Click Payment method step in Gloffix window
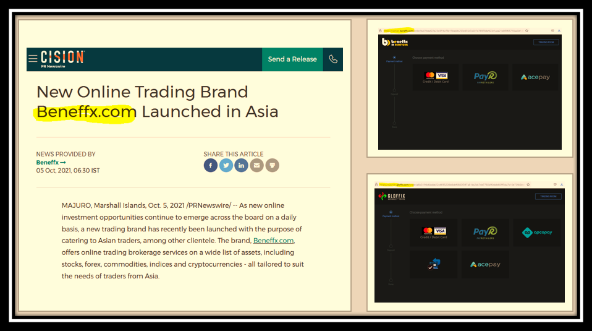The width and height of the screenshot is (592, 331). 391,214
